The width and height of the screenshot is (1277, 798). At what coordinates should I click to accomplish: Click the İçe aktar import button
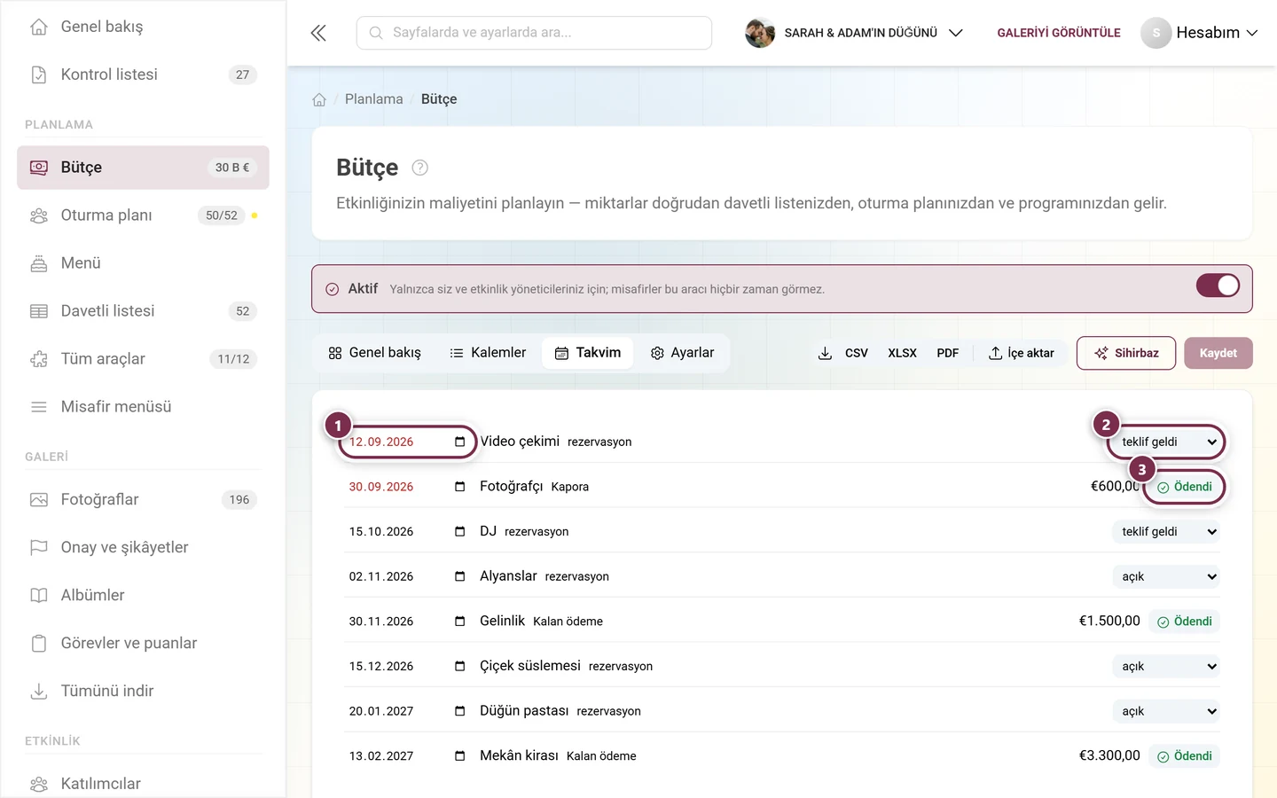click(x=1022, y=353)
